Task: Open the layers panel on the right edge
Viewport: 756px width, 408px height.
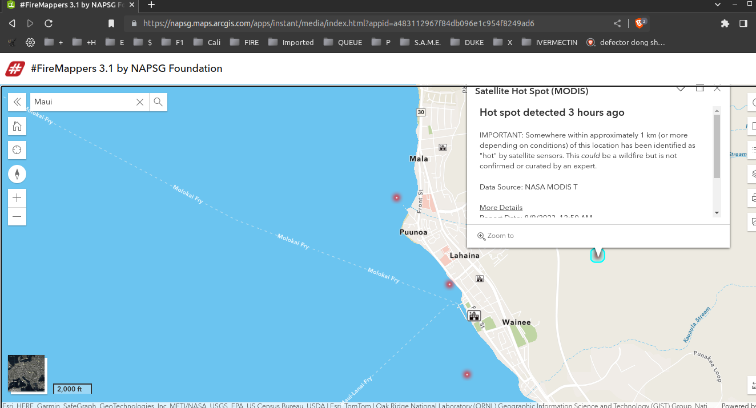Action: pyautogui.click(x=753, y=175)
